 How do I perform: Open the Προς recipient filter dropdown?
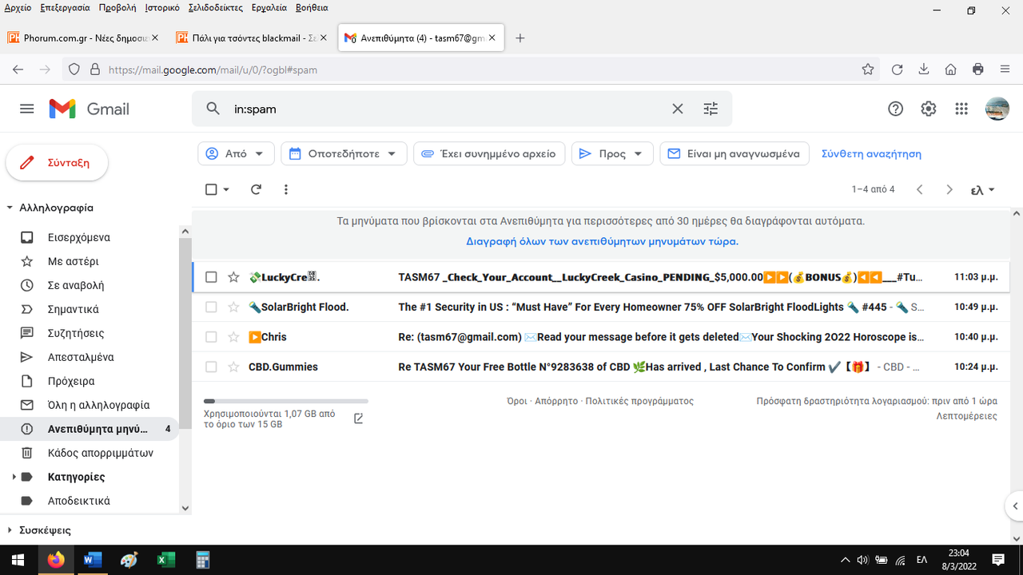click(612, 153)
